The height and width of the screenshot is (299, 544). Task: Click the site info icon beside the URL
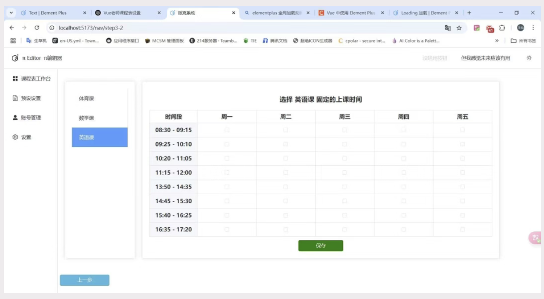(x=52, y=28)
